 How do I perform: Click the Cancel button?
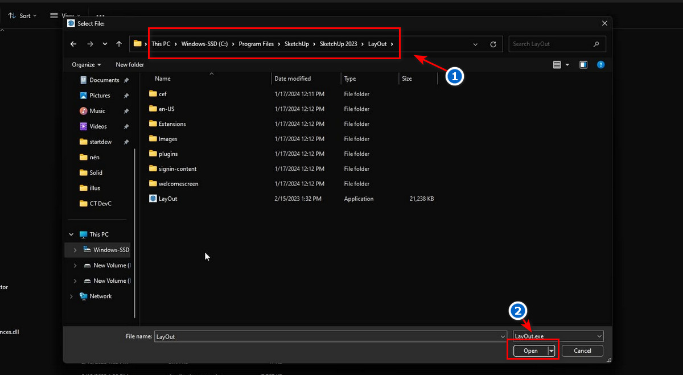click(x=582, y=351)
